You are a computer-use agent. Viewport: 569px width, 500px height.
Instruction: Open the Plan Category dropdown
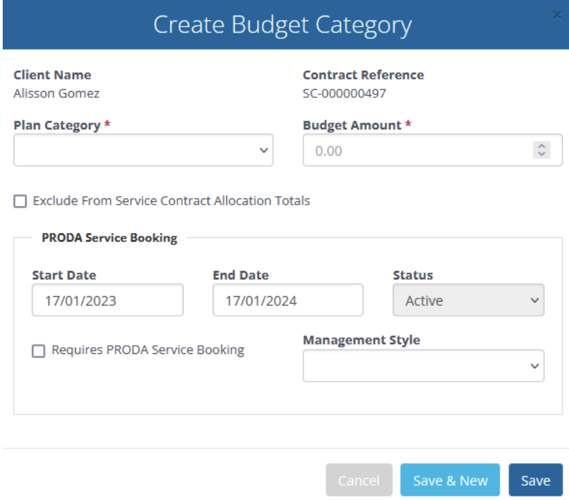(x=143, y=150)
